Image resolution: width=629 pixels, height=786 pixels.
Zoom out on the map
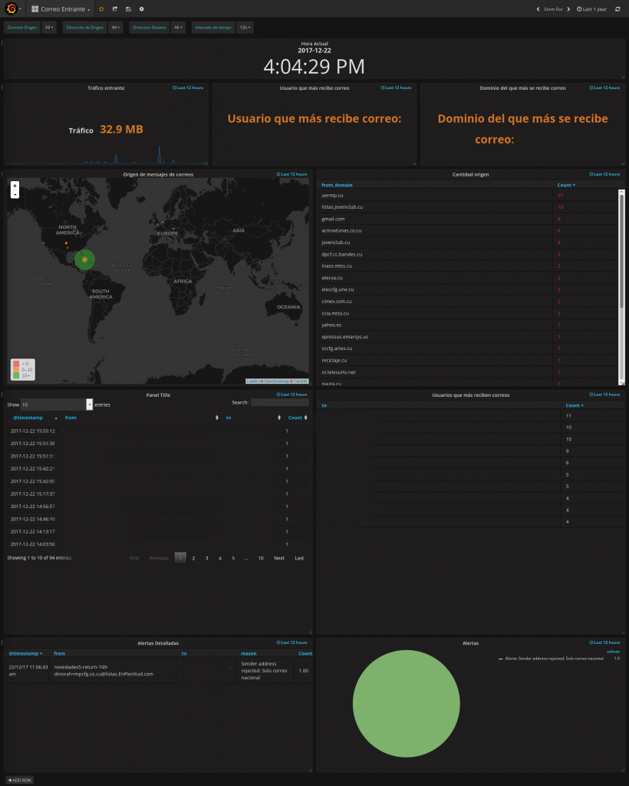(15, 194)
